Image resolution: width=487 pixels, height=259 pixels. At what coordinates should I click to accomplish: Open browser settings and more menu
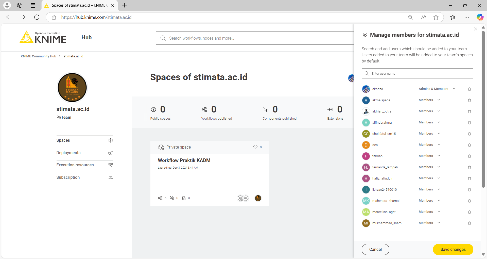pos(467,17)
